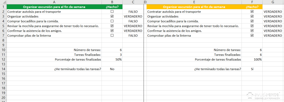
Task: Select the orange ¿Hecho? header cell F1
Action: pos(252,7)
